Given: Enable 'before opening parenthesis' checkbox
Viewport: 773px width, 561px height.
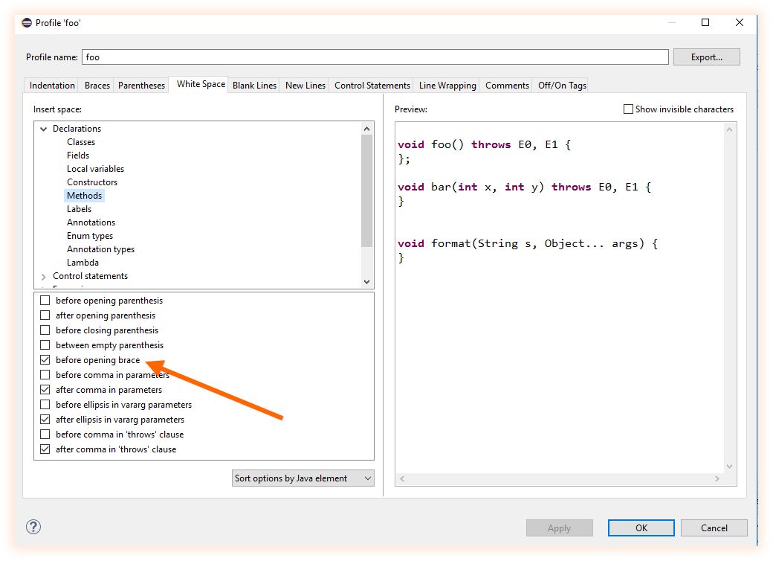Looking at the screenshot, I should click(x=45, y=300).
